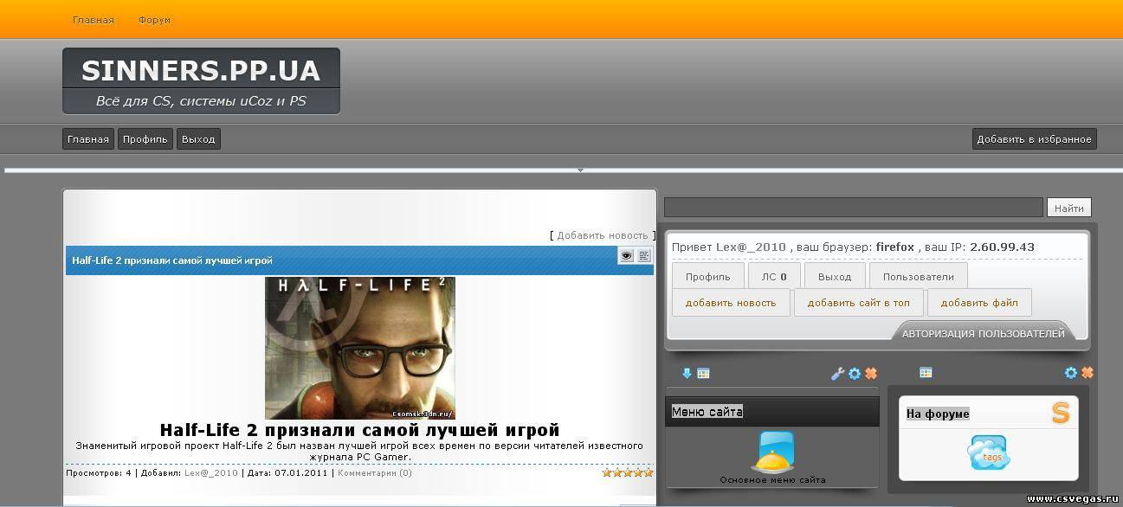Click the search input field
Image resolution: width=1123 pixels, height=507 pixels.
pos(854,208)
